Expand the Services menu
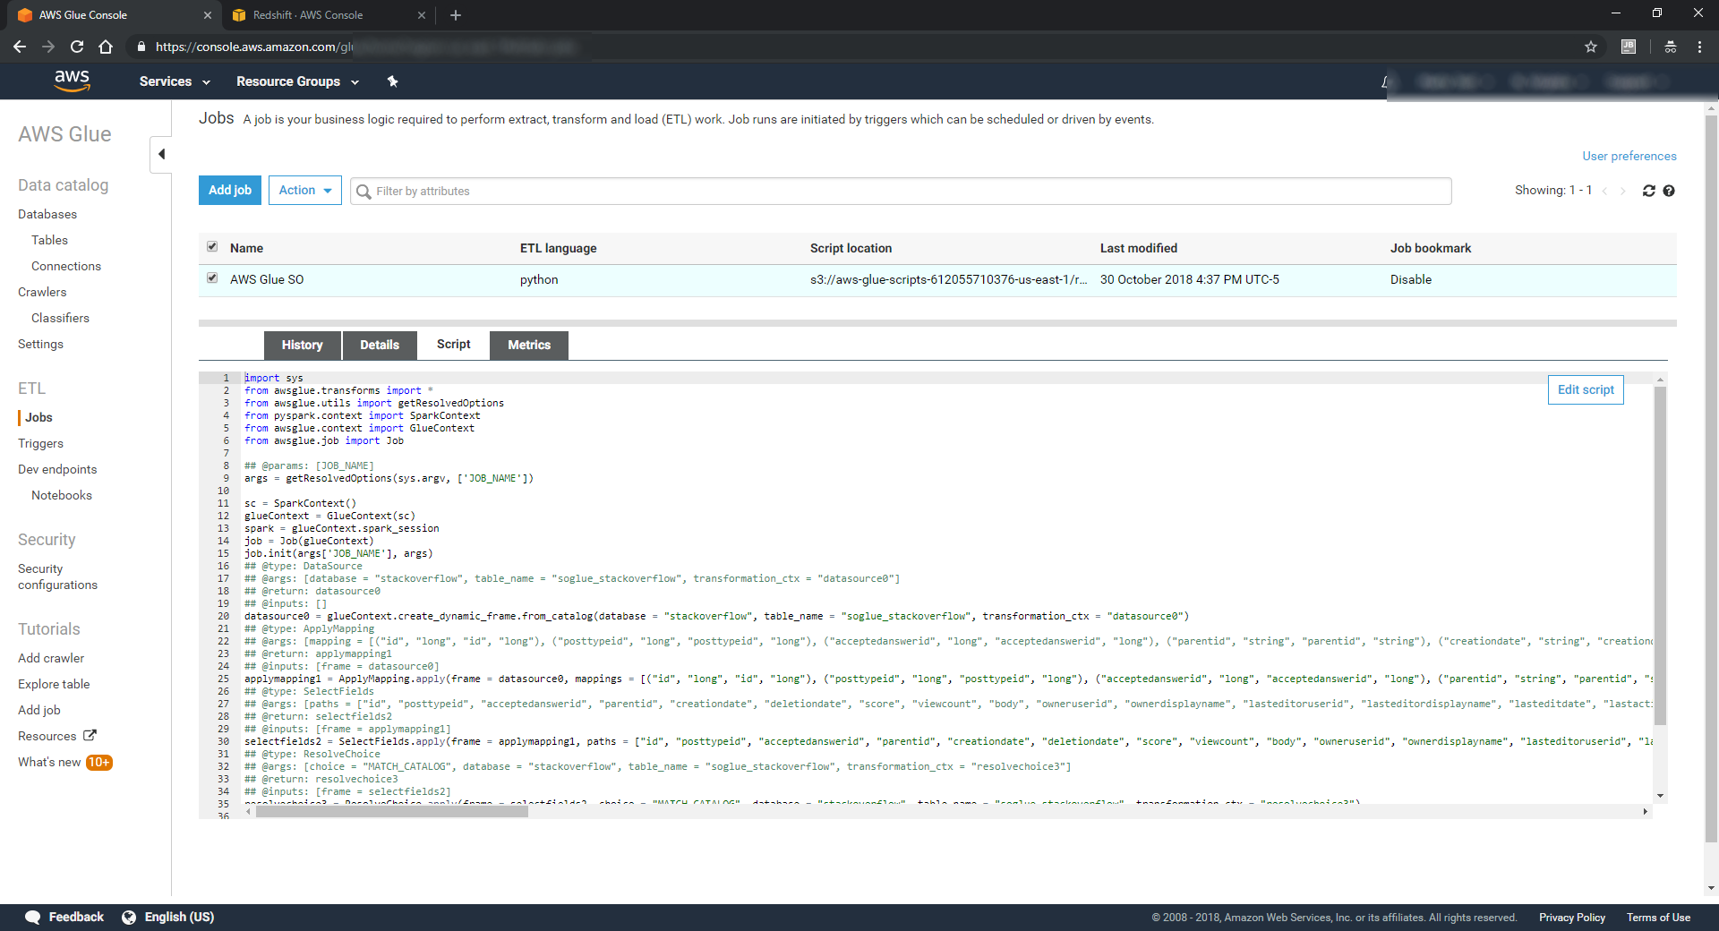Image resolution: width=1719 pixels, height=931 pixels. point(175,81)
